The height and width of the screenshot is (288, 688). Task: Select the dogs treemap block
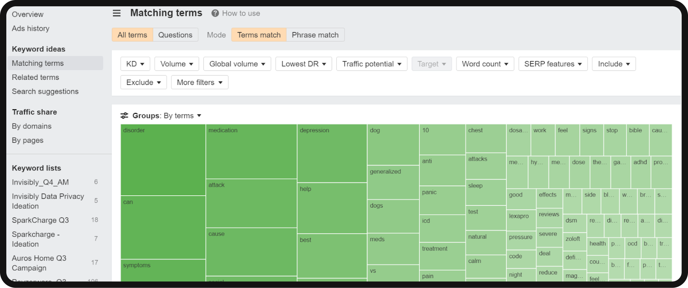click(x=393, y=216)
